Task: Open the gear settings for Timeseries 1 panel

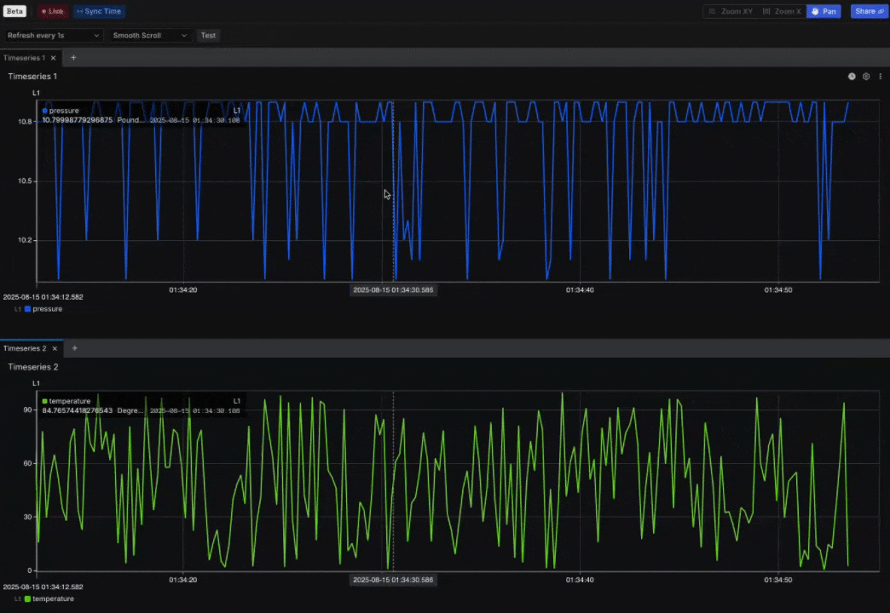Action: [866, 77]
